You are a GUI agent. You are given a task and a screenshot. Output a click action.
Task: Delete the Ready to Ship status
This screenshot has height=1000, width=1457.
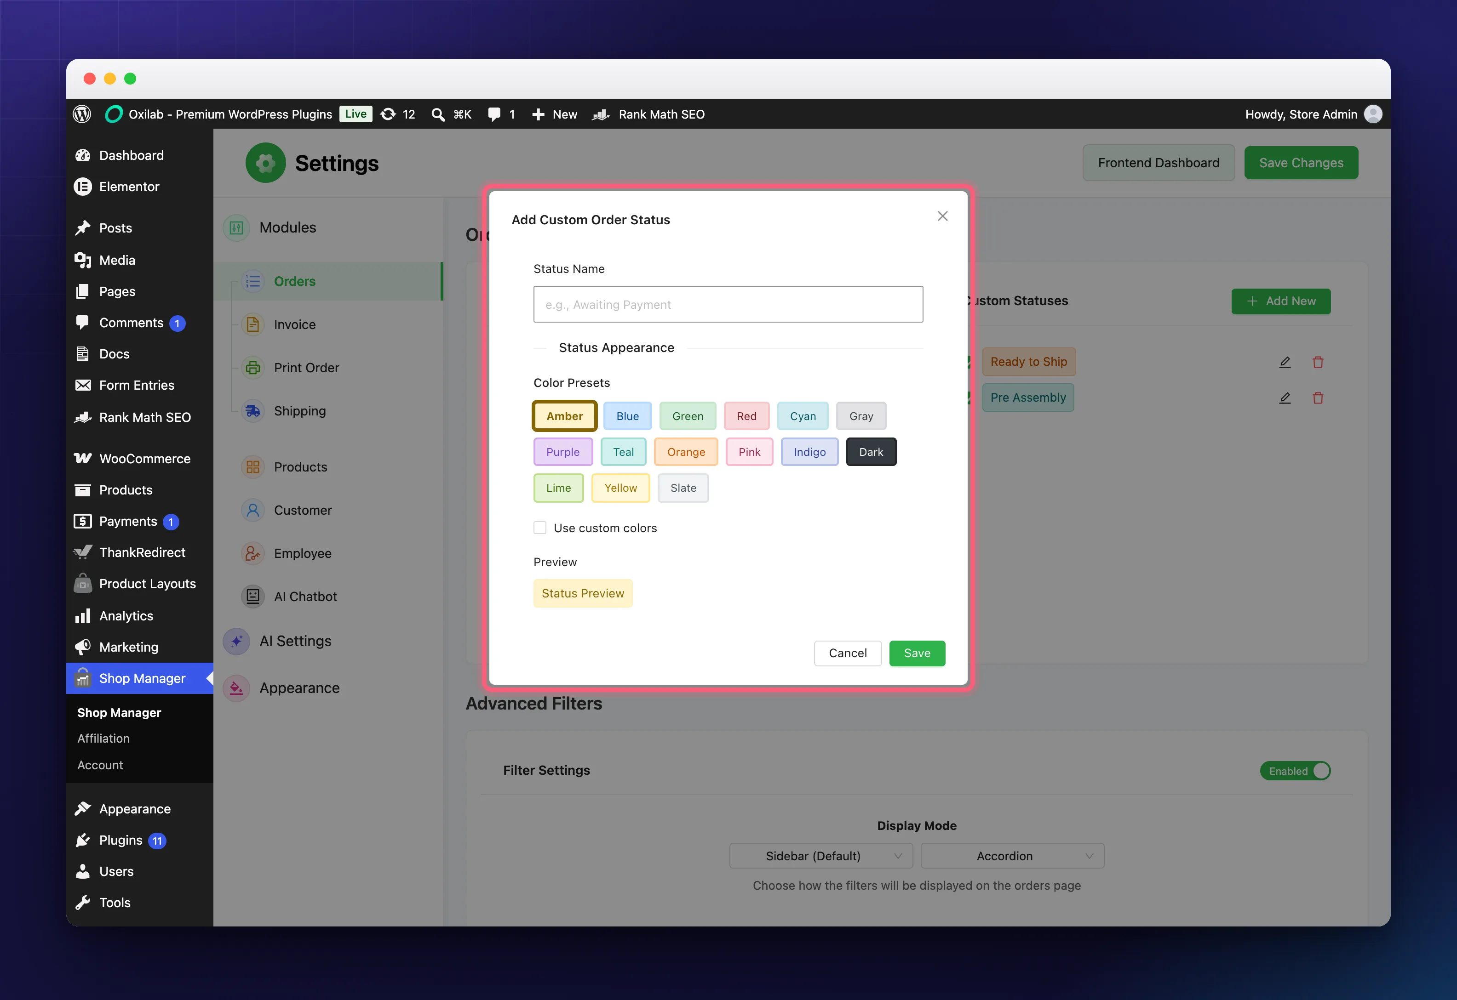(x=1318, y=362)
